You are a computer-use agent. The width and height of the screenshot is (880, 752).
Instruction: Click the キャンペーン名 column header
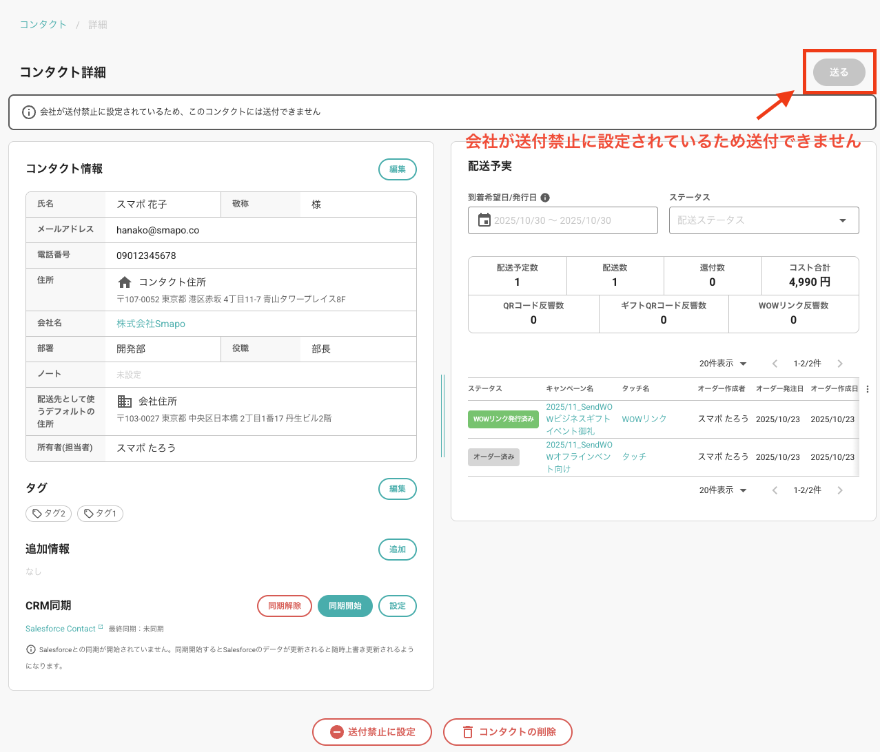570,389
